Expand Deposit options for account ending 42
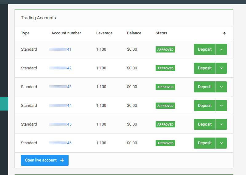The height and width of the screenshot is (175, 246). tap(221, 68)
